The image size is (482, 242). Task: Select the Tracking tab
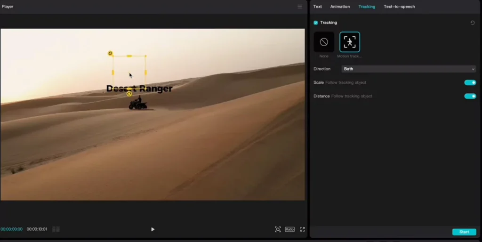(367, 7)
